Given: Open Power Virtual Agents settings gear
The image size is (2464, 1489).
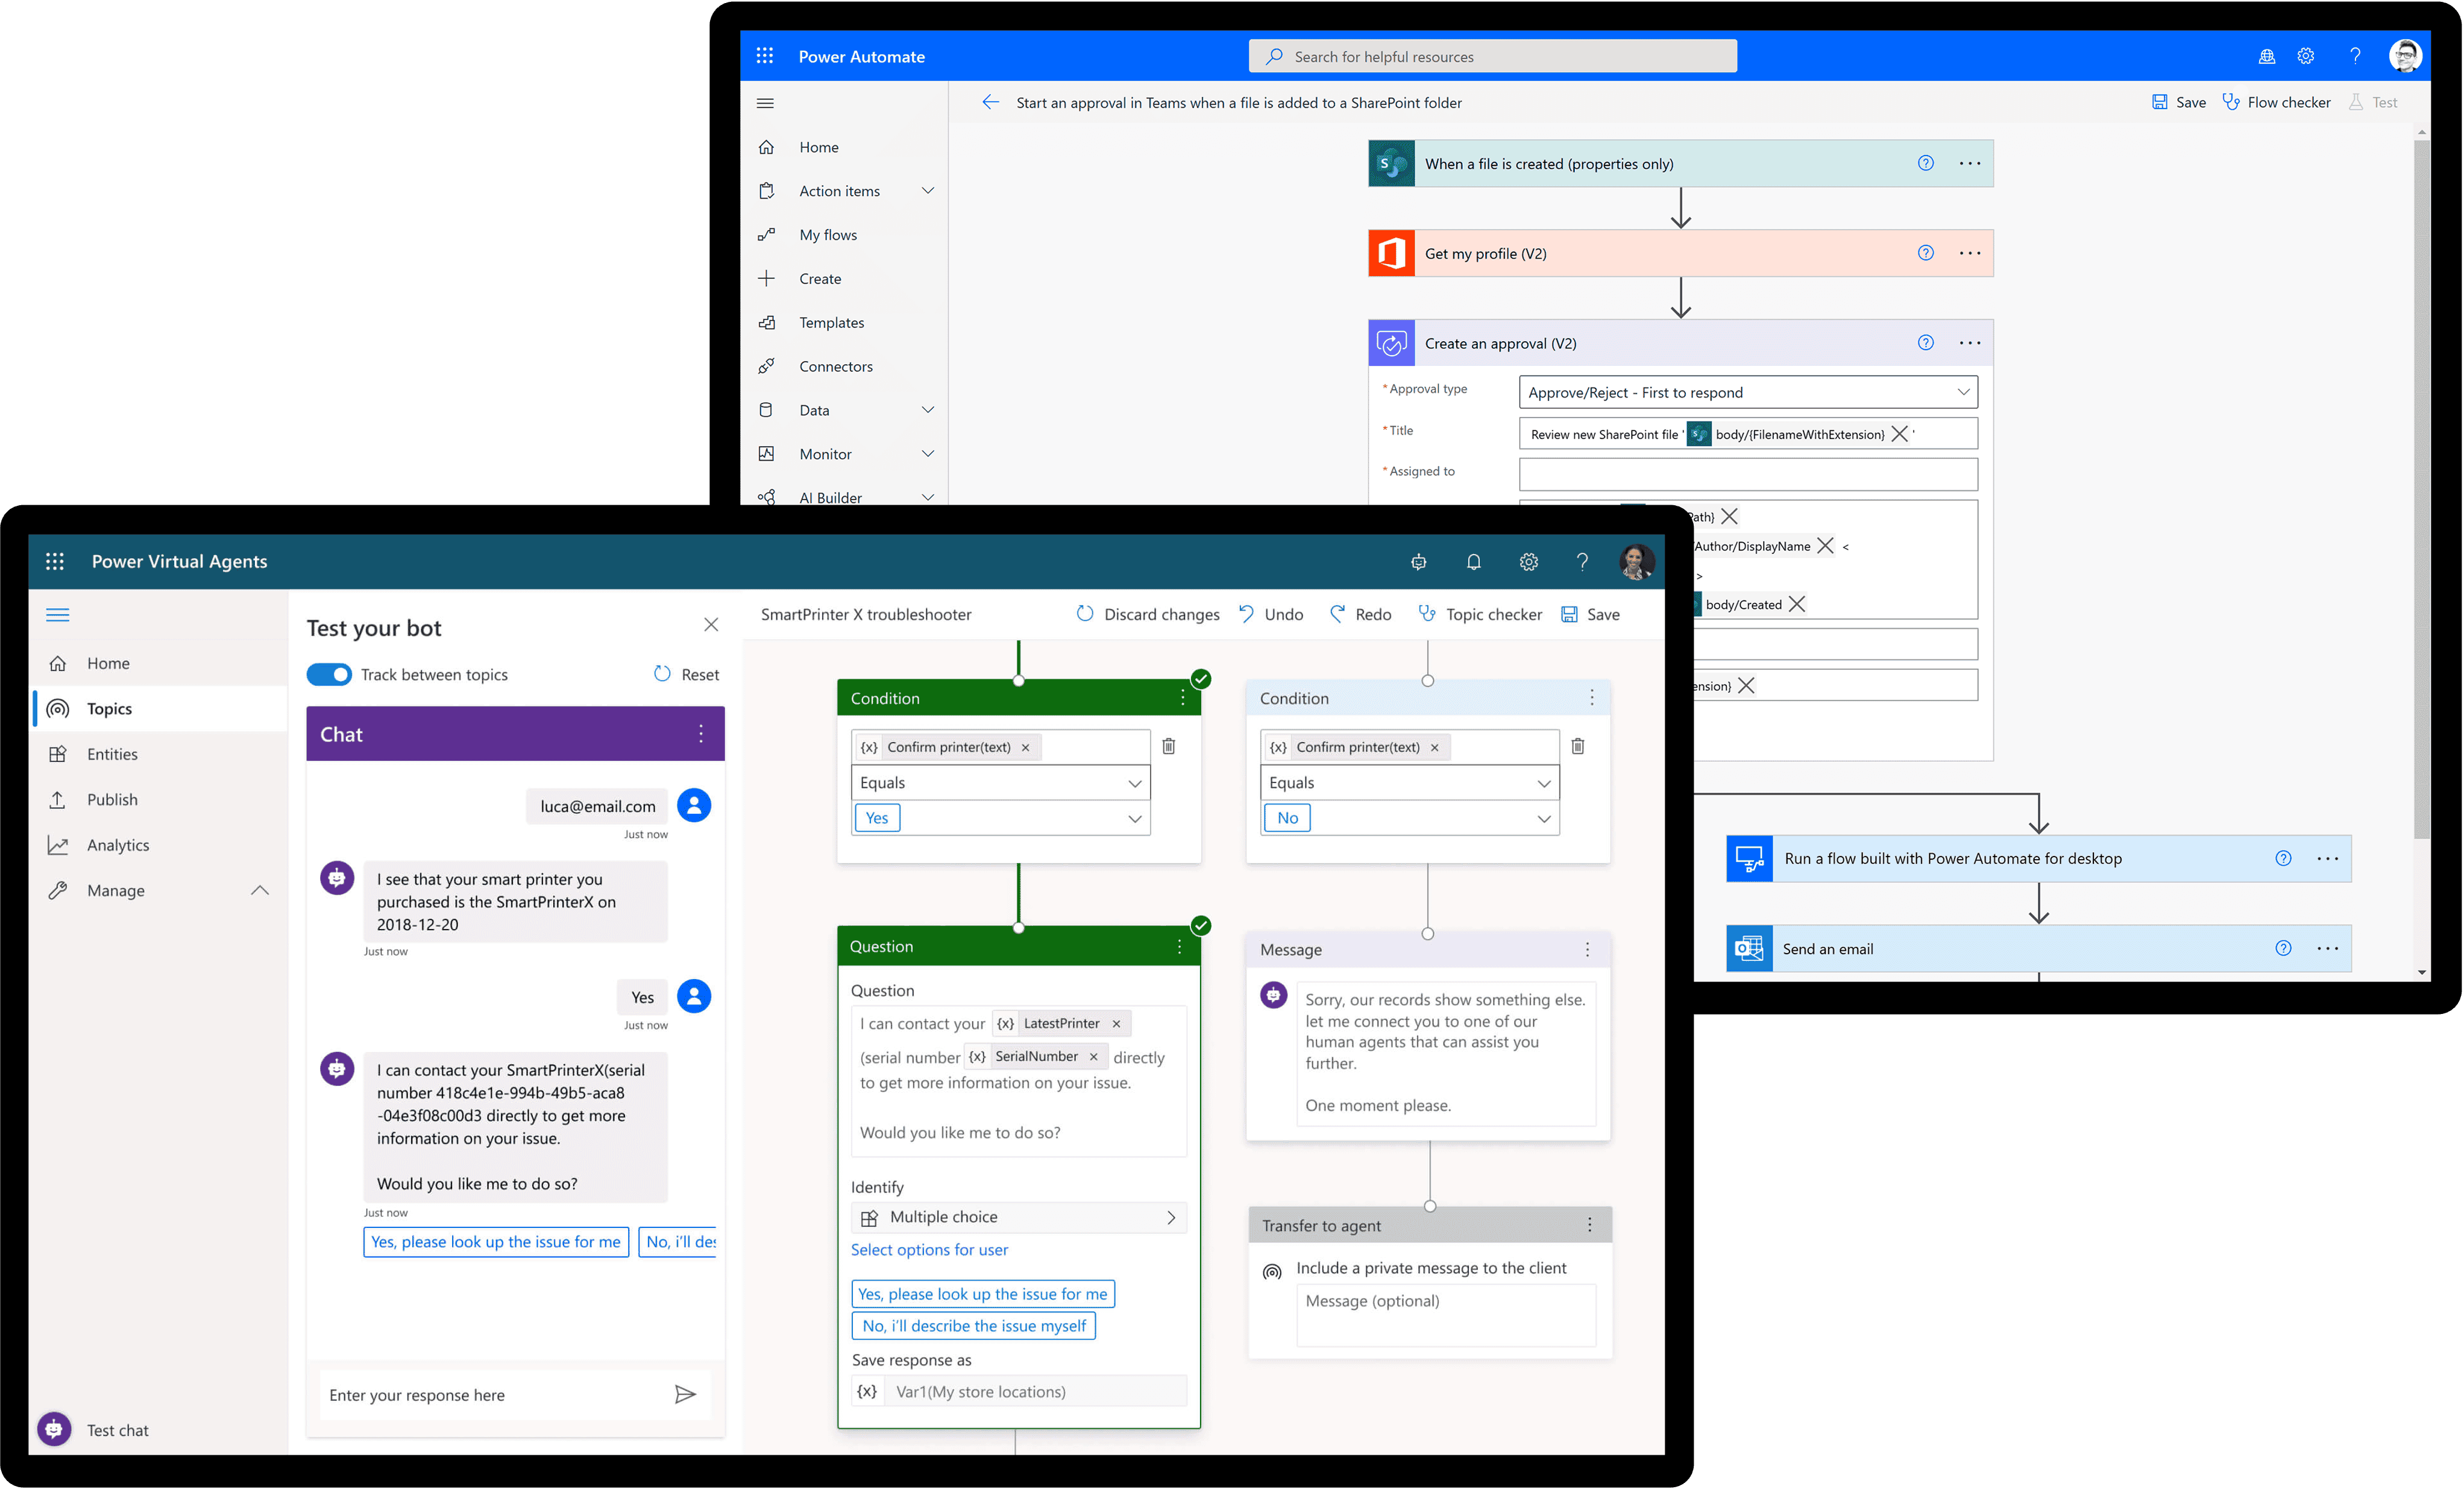Looking at the screenshot, I should tap(1529, 562).
